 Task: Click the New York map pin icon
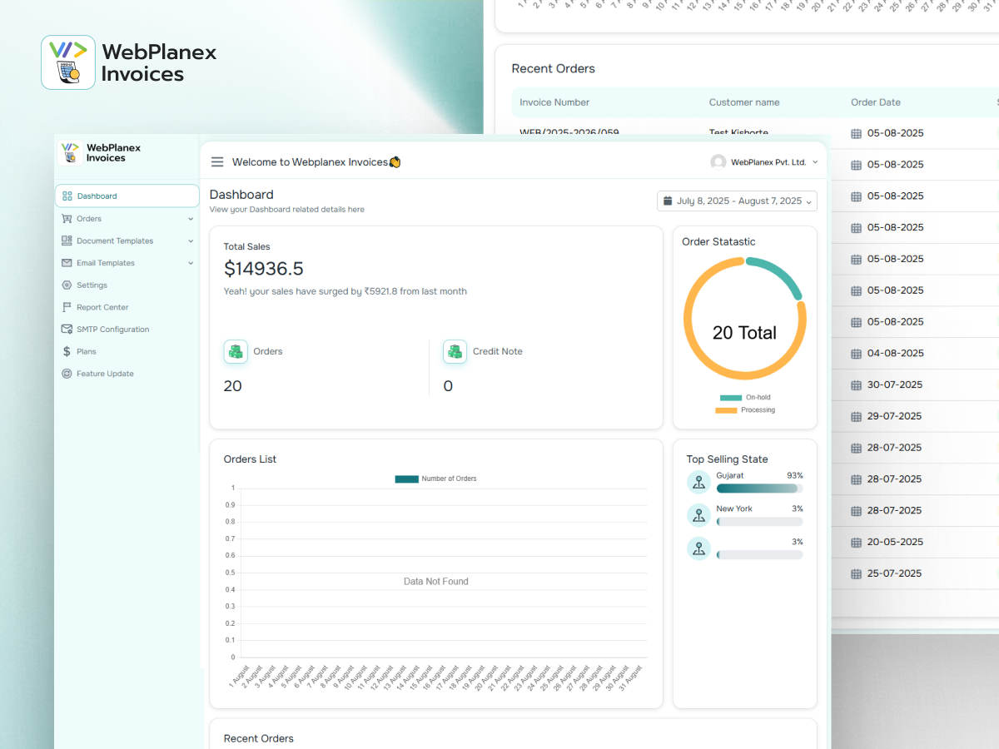[x=699, y=515]
